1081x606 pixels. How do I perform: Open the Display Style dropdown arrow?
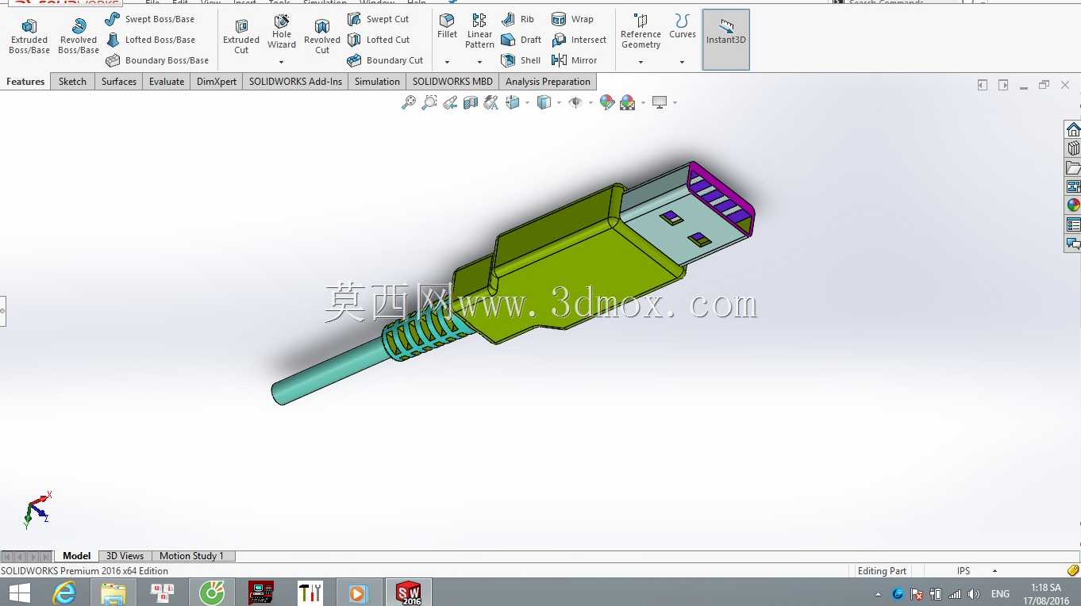(559, 102)
